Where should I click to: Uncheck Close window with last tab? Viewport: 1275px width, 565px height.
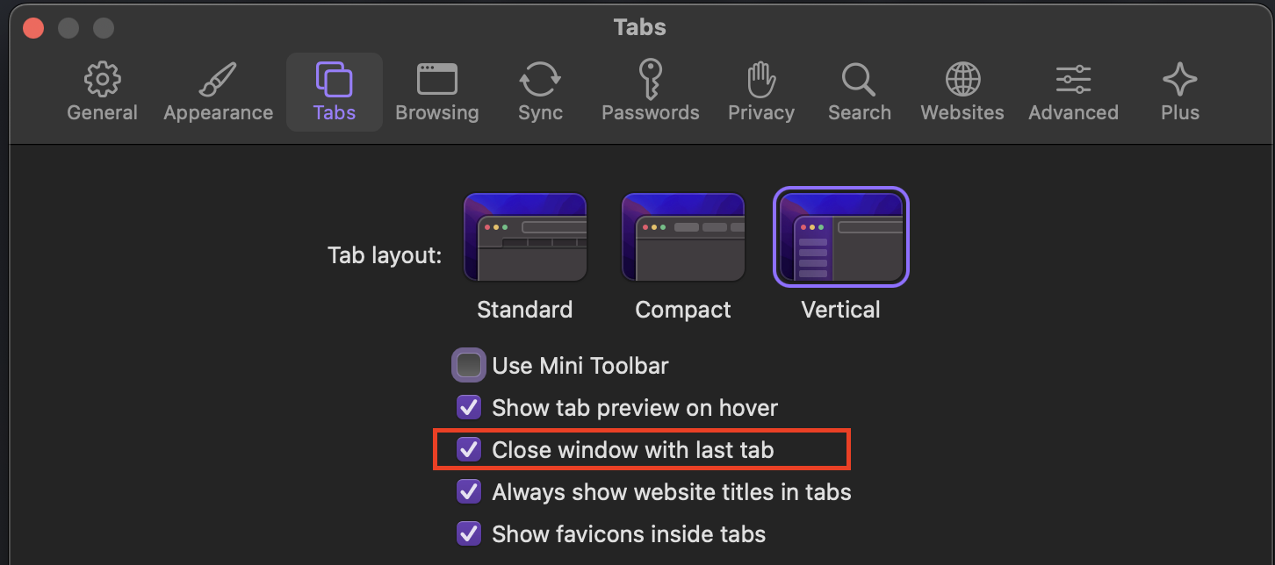pyautogui.click(x=469, y=450)
